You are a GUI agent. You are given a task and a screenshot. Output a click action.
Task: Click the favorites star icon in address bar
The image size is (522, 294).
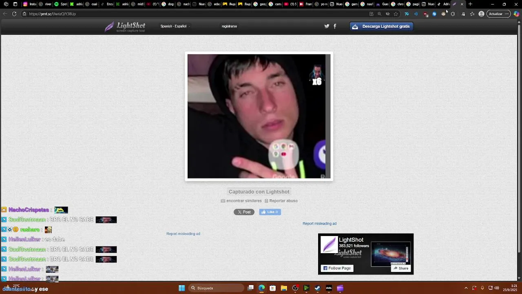tap(396, 14)
